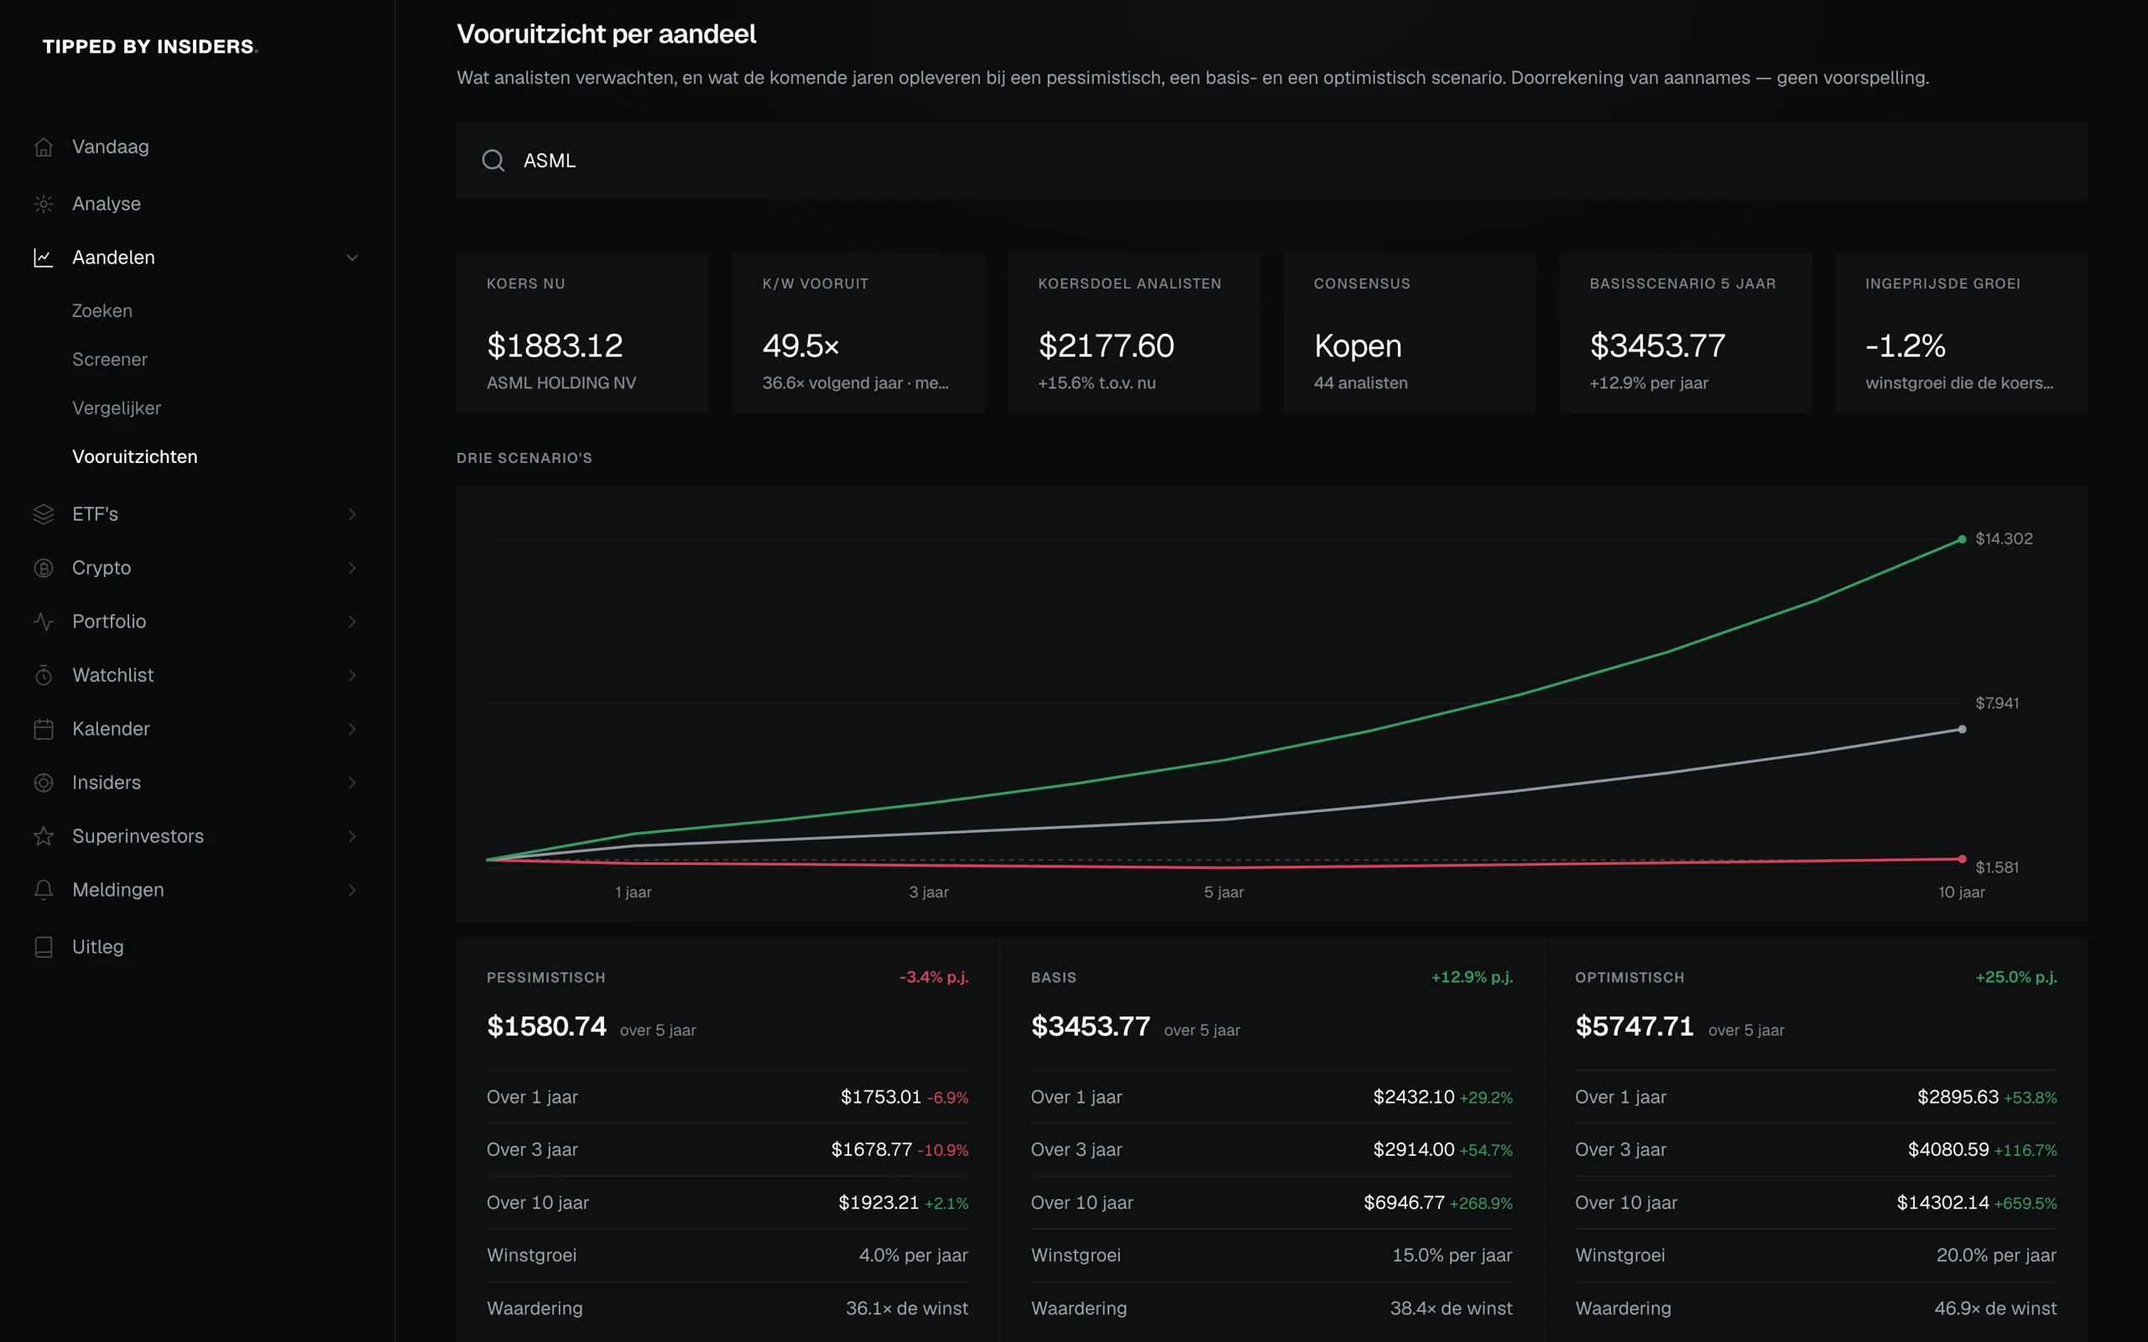Collapse the Aandelen submenu chevron
The height and width of the screenshot is (1342, 2148).
352,257
